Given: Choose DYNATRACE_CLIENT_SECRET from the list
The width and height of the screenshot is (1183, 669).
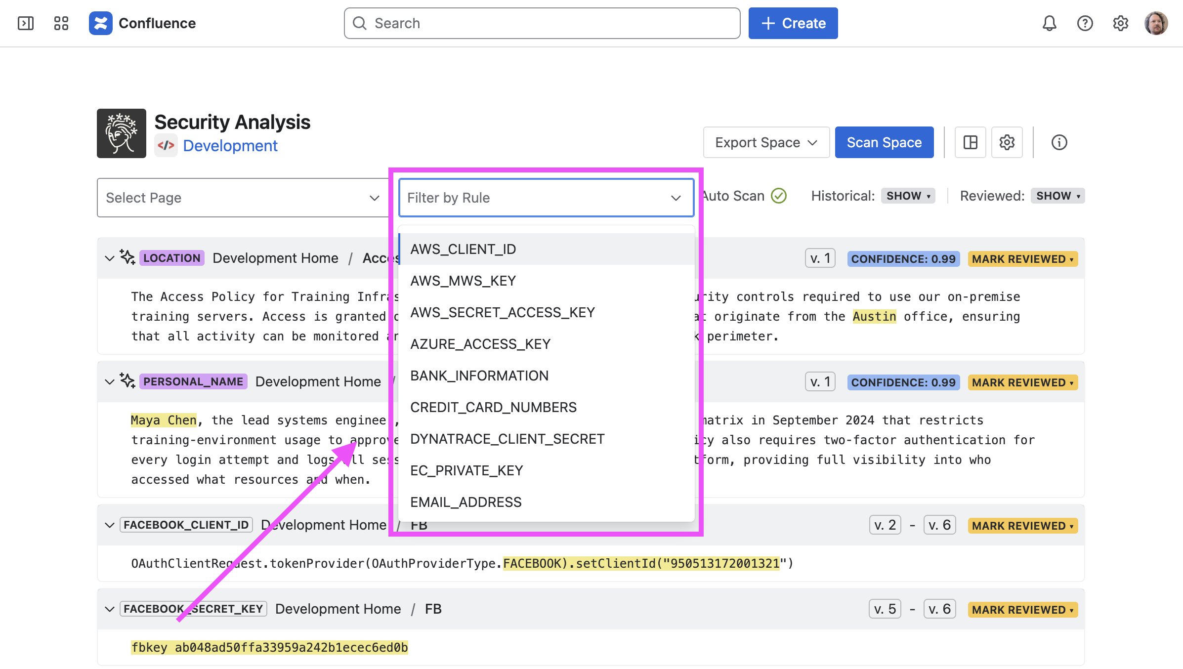Looking at the screenshot, I should pyautogui.click(x=547, y=439).
